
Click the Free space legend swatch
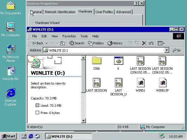(x=37, y=113)
